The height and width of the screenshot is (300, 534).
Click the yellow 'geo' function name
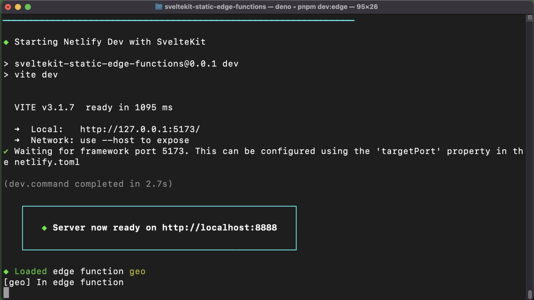[x=138, y=272]
